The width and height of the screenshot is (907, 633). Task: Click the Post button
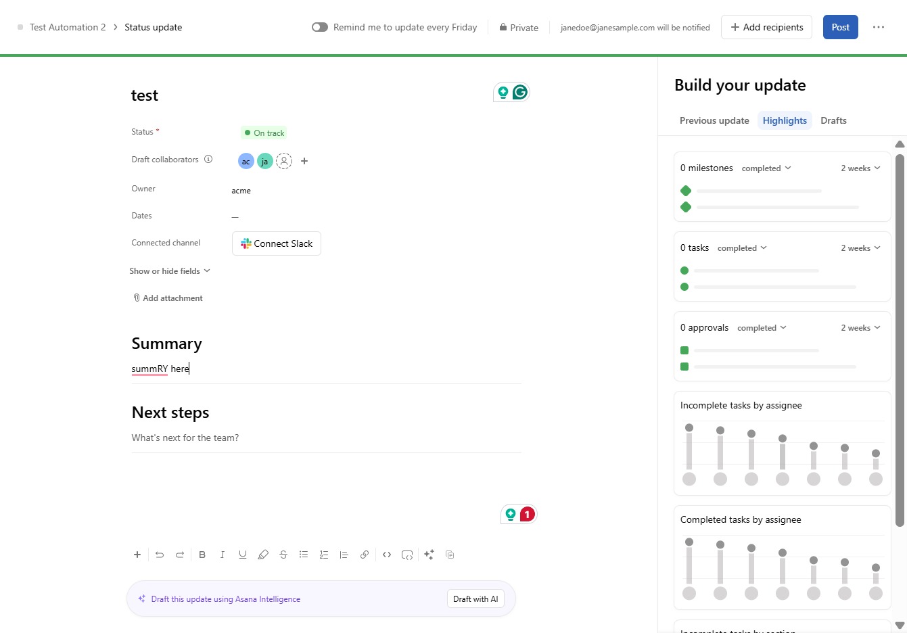(841, 27)
